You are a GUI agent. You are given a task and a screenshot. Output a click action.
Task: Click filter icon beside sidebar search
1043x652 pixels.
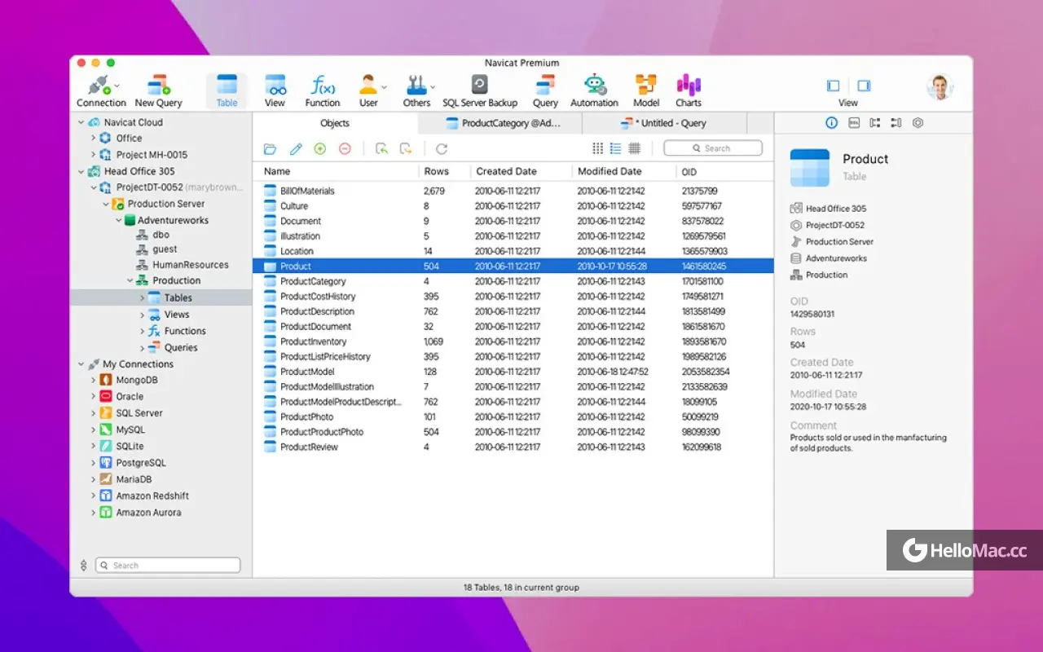[83, 566]
